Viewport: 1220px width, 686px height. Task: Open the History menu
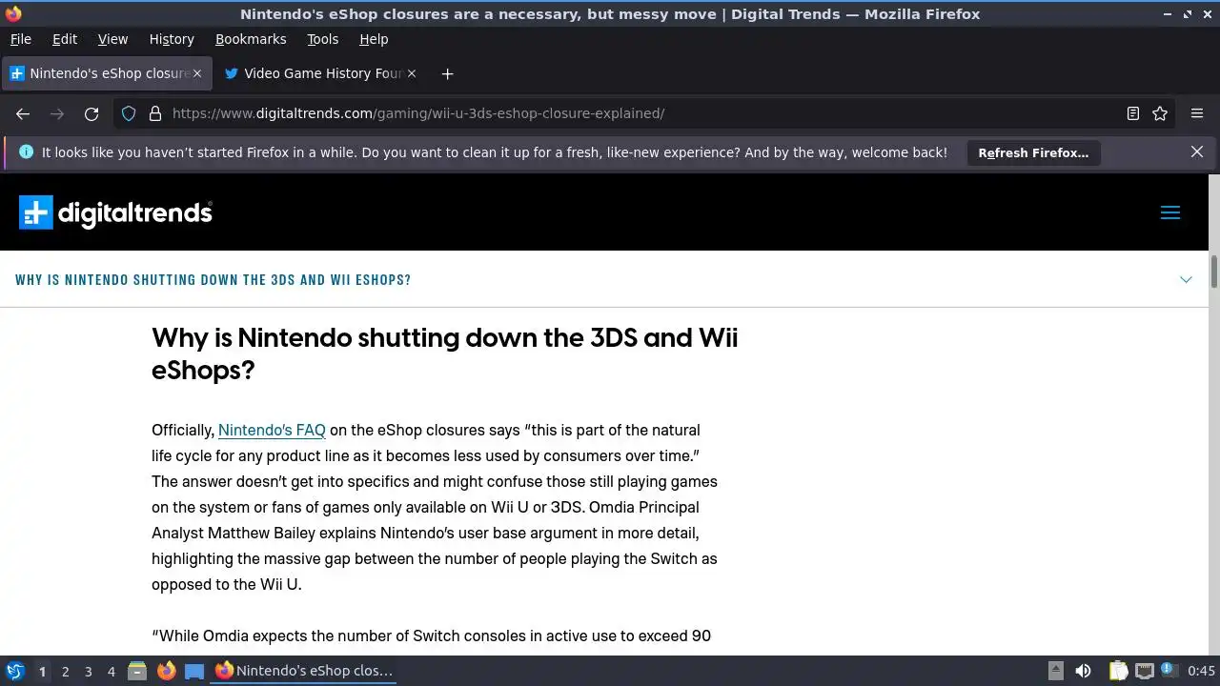tap(172, 39)
